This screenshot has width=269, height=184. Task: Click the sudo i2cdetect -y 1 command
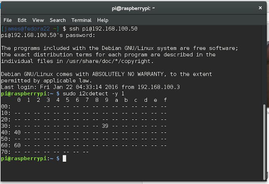(x=91, y=94)
